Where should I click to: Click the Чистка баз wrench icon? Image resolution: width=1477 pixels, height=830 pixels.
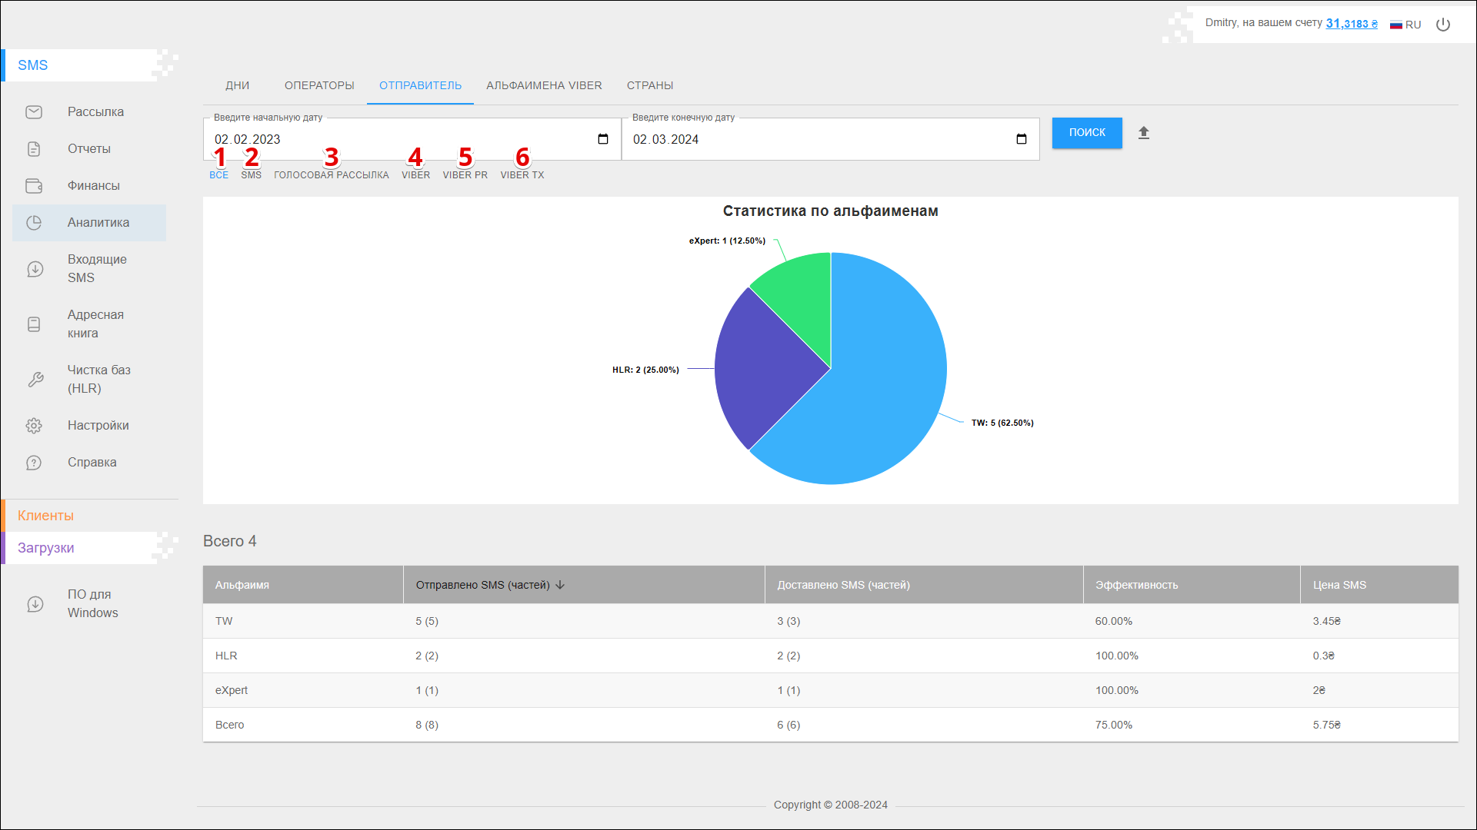click(x=35, y=380)
